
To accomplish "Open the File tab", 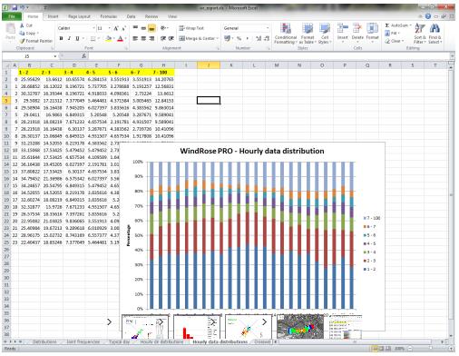I will 11,16.
